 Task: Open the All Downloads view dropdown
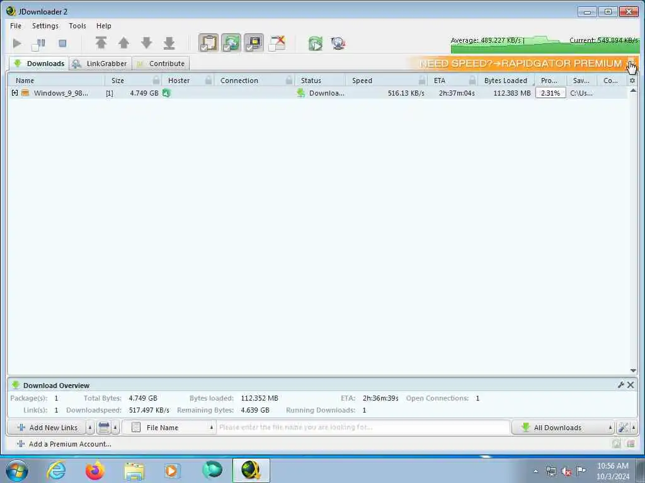[563, 428]
